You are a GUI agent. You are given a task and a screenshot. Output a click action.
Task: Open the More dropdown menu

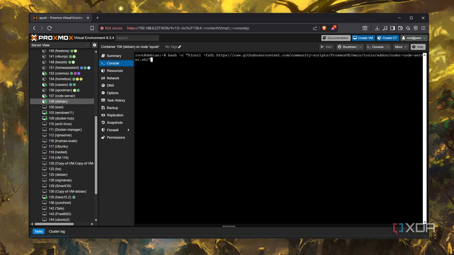click(401, 47)
